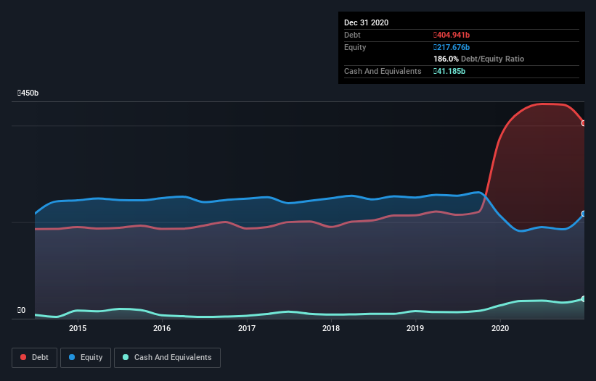Click the 186.0% Debt/Equity Ratio text
The height and width of the screenshot is (381, 596).
coord(479,59)
